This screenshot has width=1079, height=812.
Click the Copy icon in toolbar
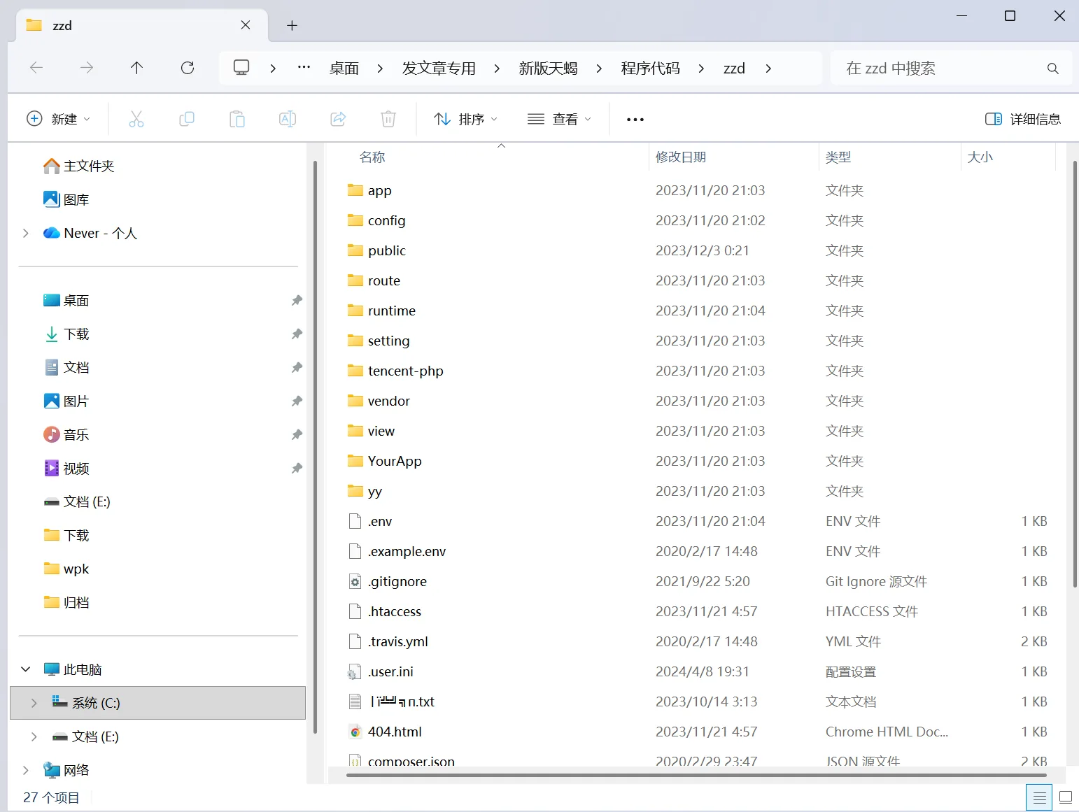pos(187,119)
